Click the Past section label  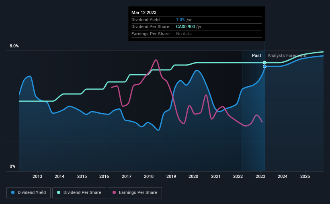pos(256,55)
